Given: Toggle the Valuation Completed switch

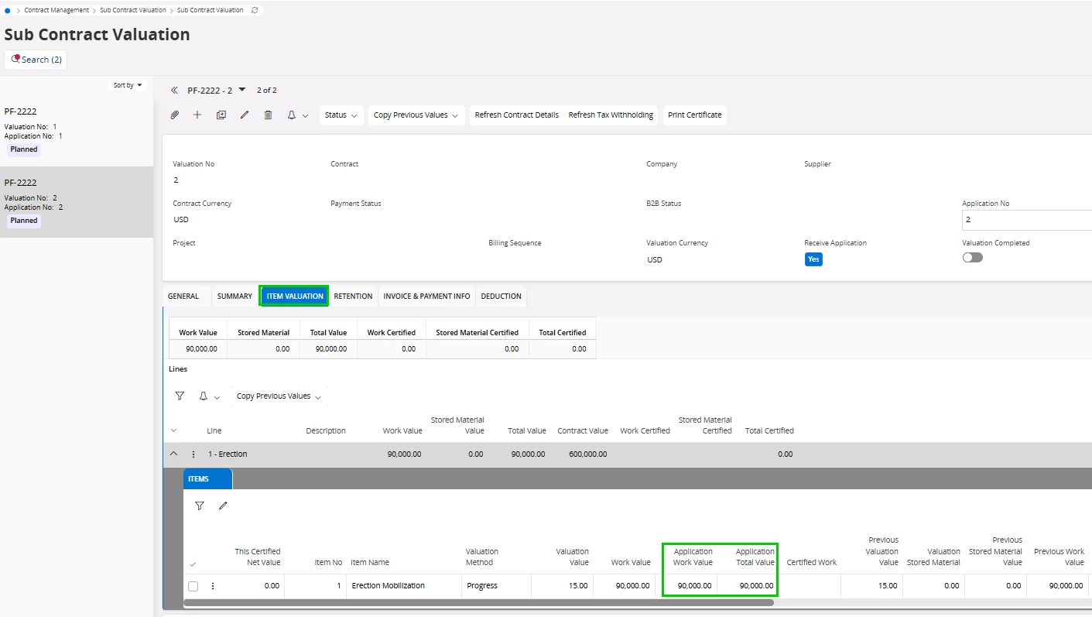Looking at the screenshot, I should [x=972, y=258].
